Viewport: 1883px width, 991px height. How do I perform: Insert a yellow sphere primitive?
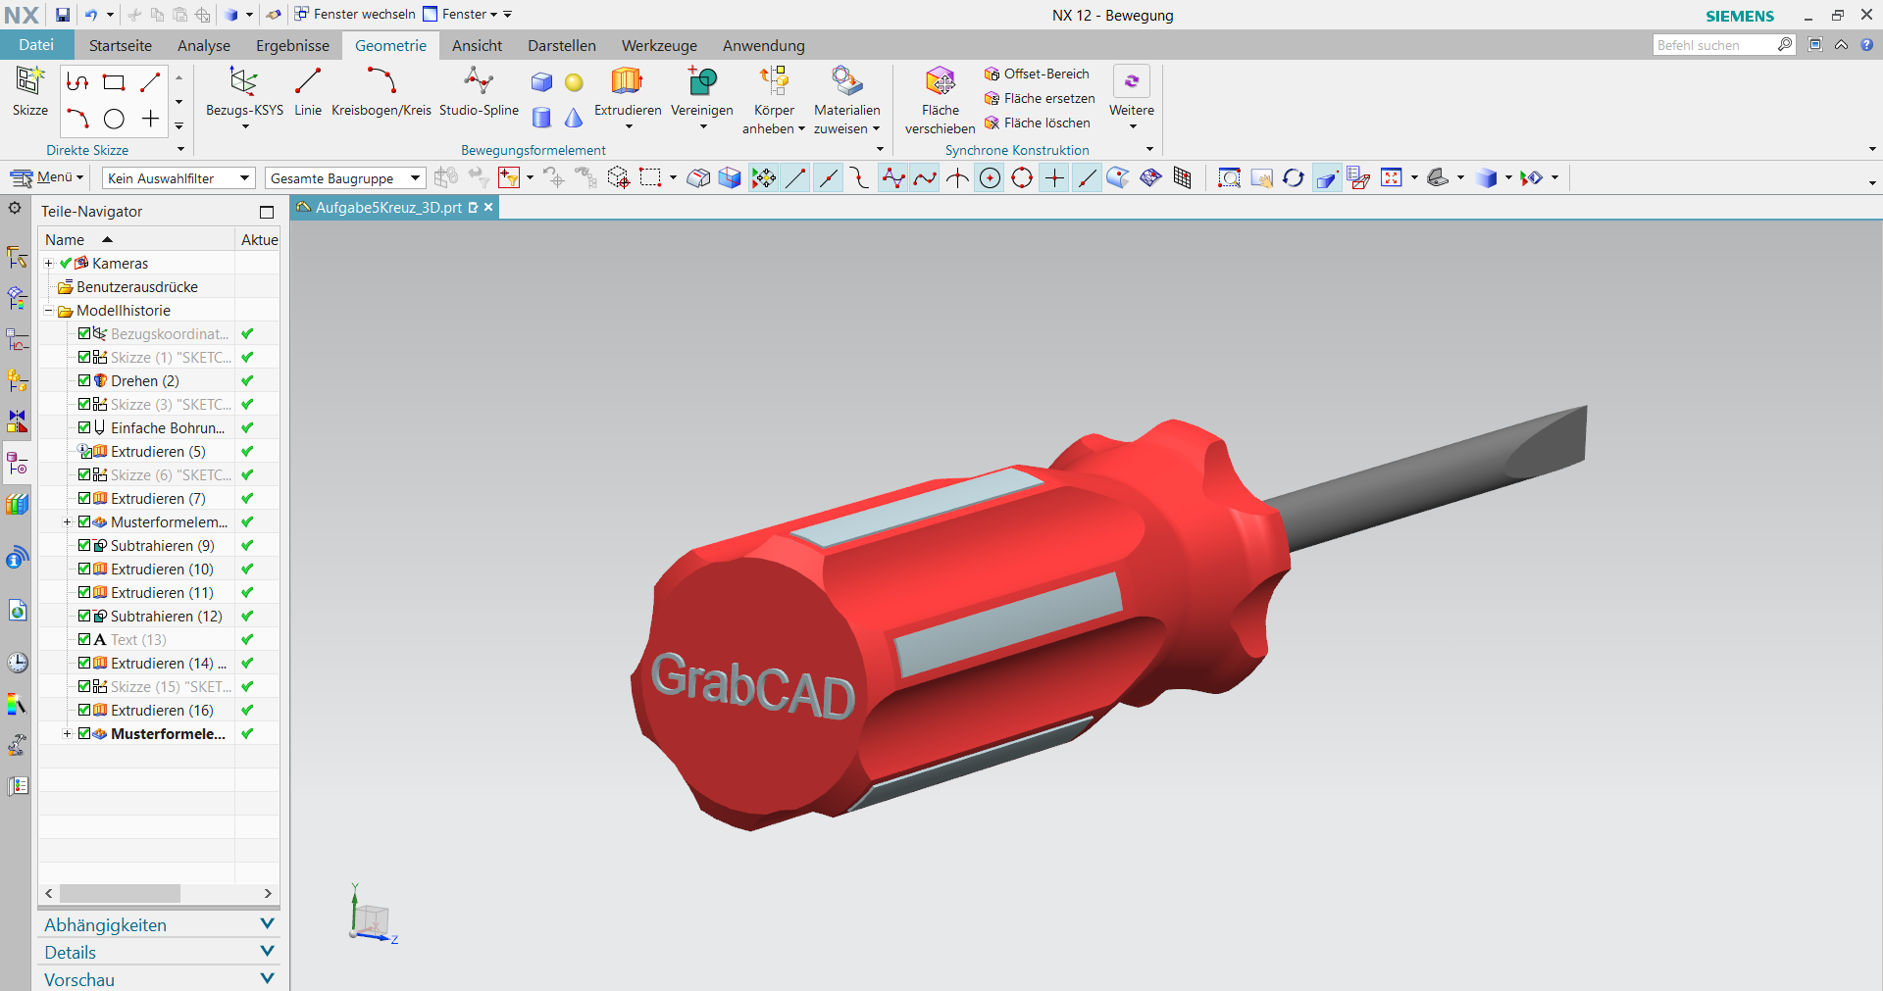click(x=574, y=82)
